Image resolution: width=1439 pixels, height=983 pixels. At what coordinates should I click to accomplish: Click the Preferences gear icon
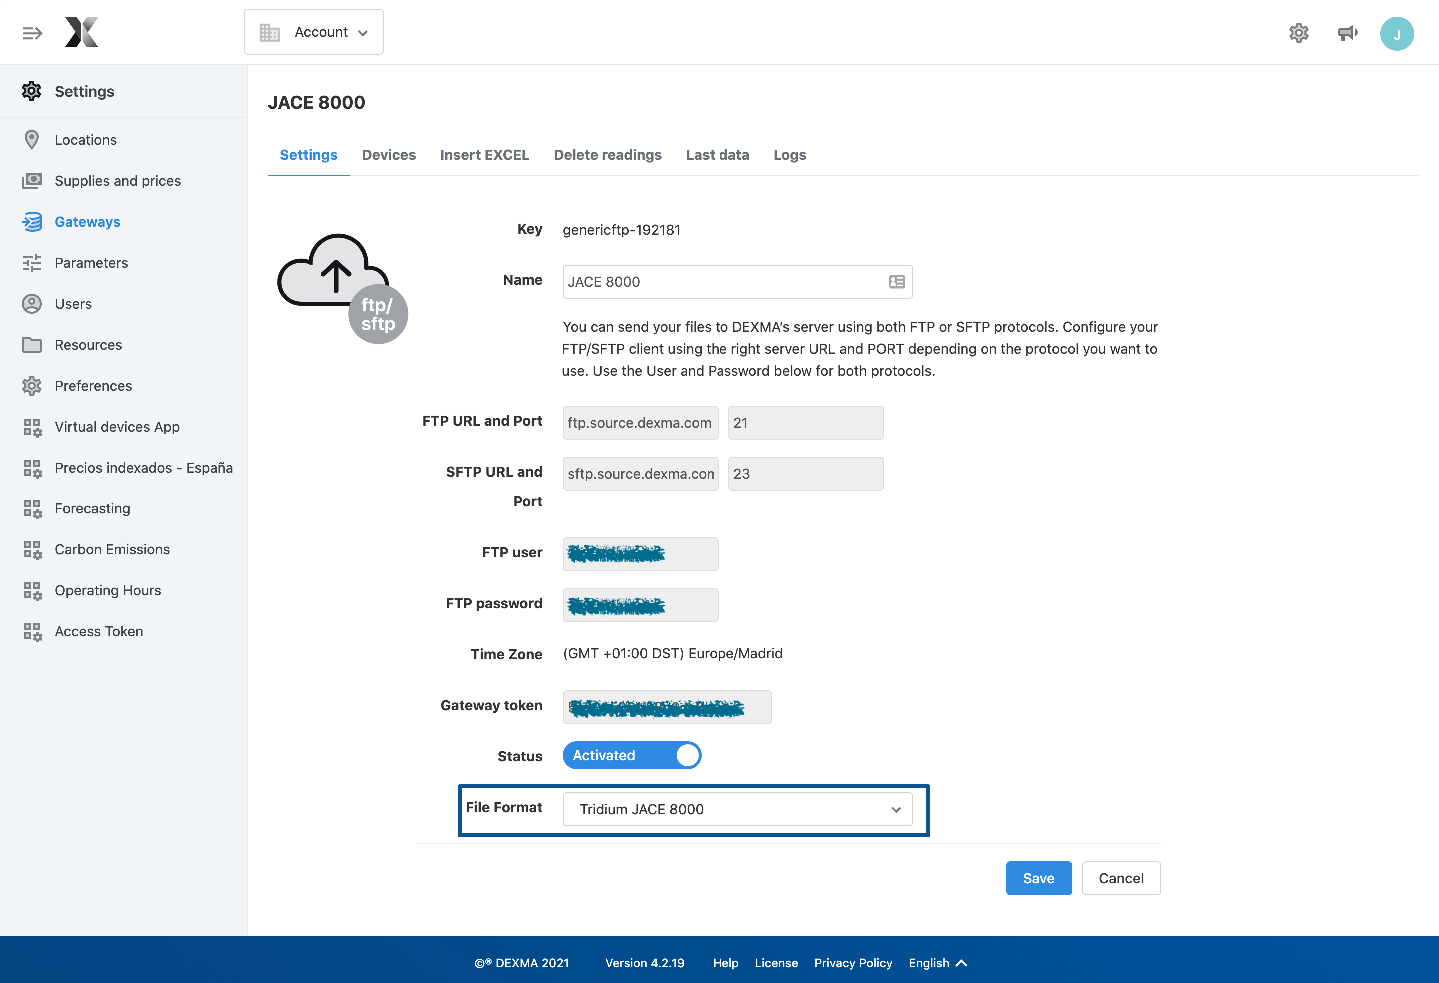tap(31, 386)
